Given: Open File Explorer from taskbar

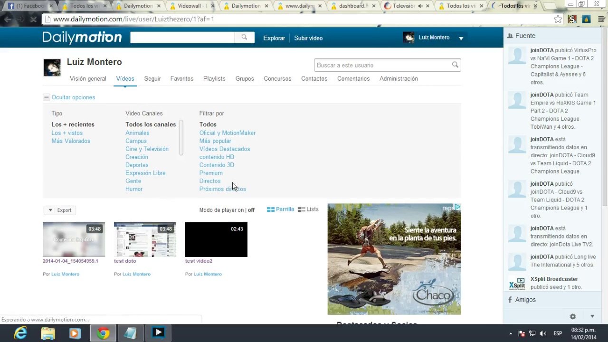Looking at the screenshot, I should (47, 333).
